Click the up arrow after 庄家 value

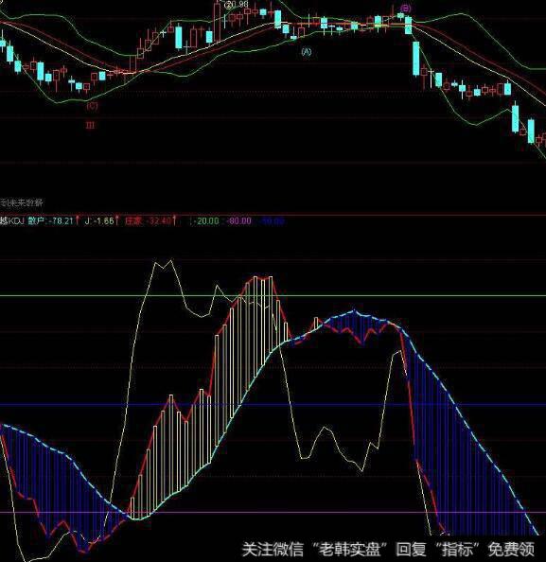click(175, 220)
